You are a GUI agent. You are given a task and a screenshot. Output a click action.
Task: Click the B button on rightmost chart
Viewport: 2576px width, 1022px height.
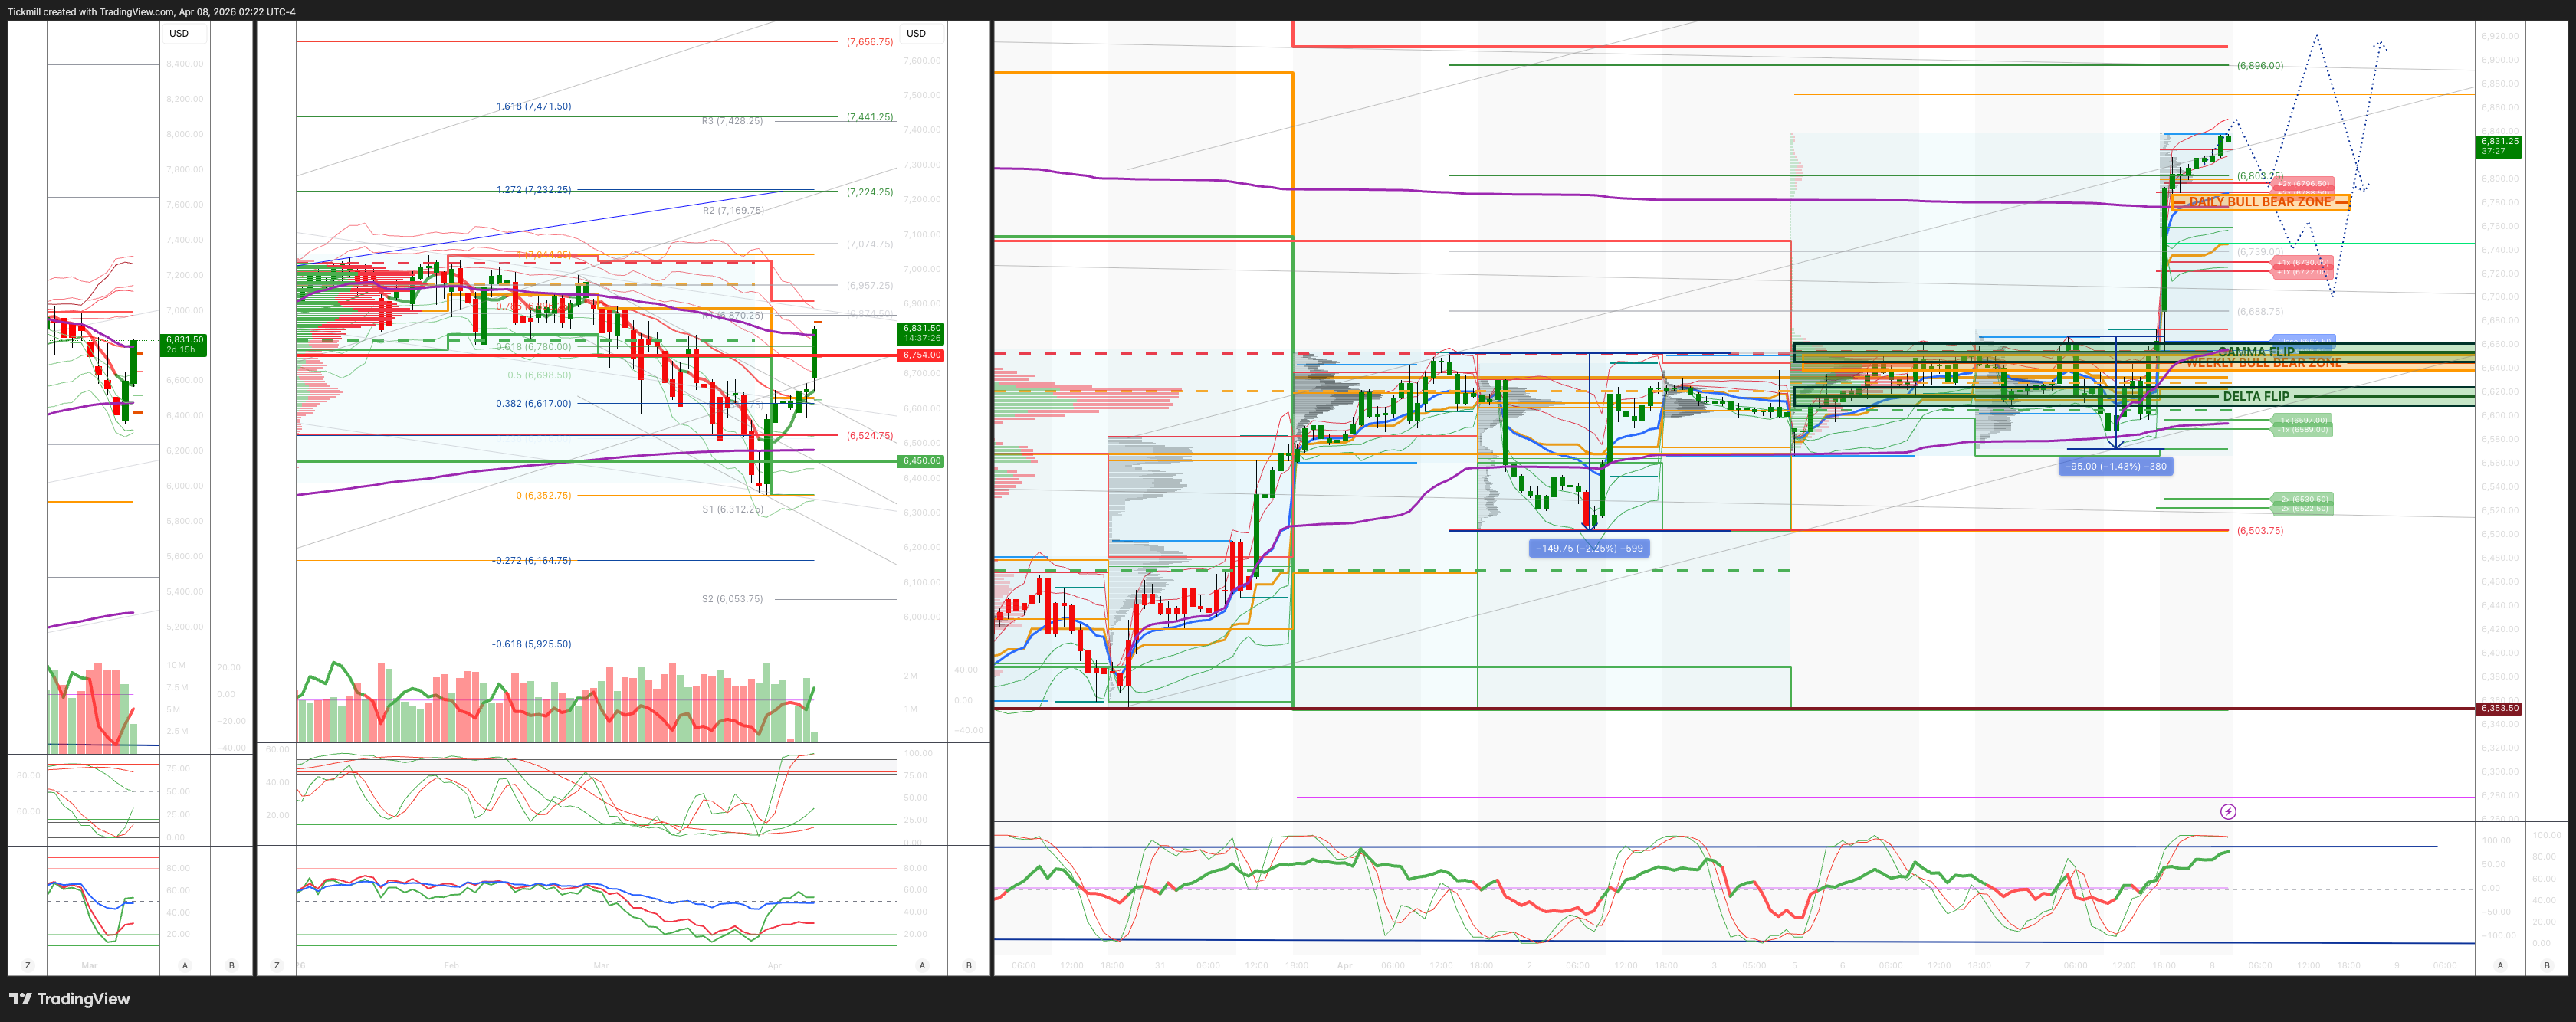2546,965
